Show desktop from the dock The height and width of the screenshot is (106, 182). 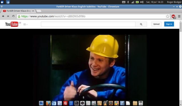point(41,103)
